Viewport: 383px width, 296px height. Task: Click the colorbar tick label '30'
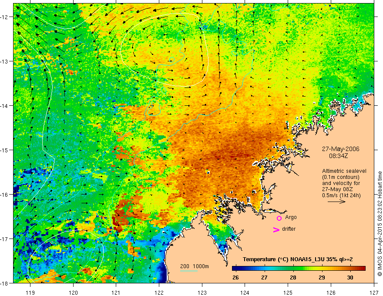350,277
